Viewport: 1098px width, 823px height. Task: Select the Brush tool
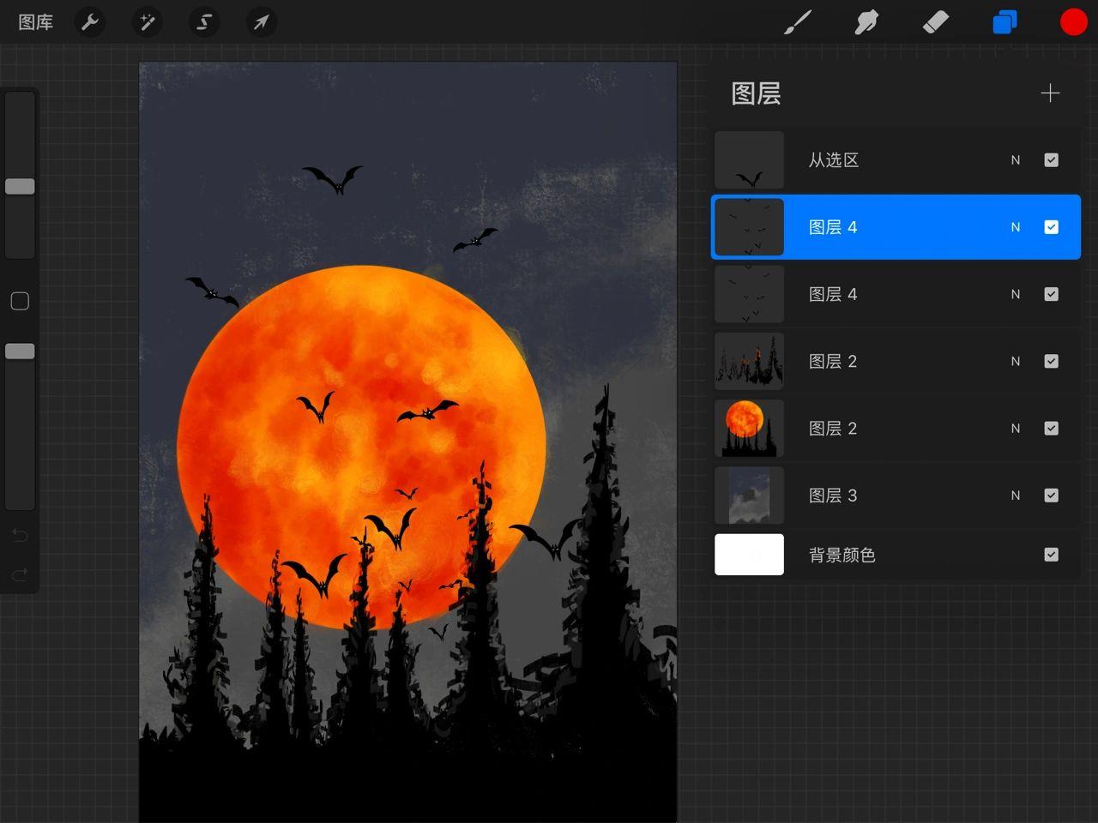click(798, 22)
